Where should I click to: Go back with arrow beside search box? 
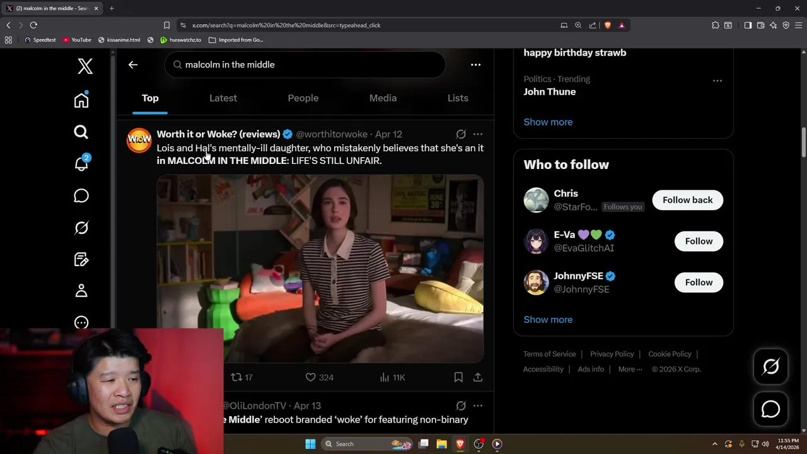coord(133,64)
